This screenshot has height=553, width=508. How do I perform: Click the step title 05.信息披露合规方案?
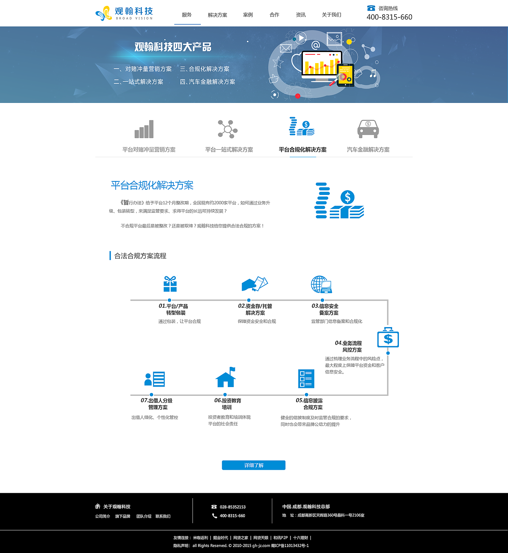(309, 404)
